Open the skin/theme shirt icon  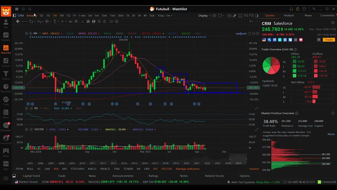[304, 9]
